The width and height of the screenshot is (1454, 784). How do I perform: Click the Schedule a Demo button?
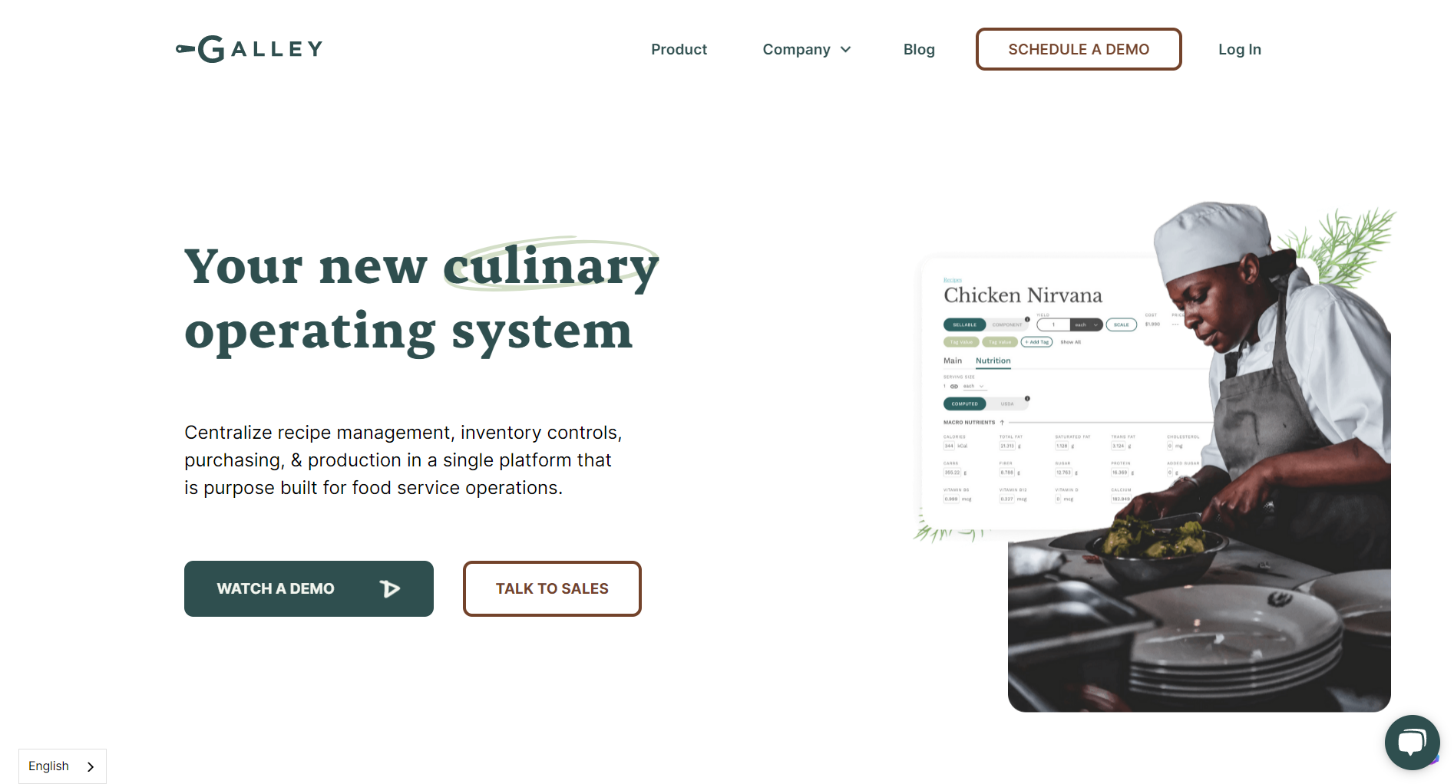click(1079, 49)
